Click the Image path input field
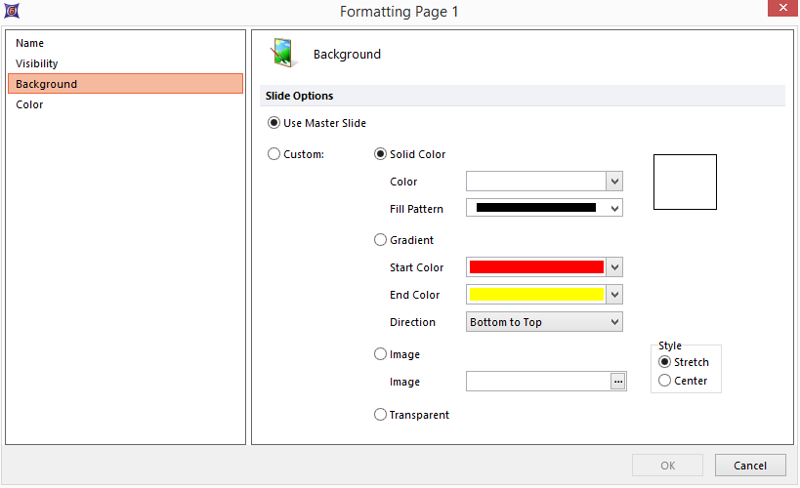This screenshot has height=488, width=800. [x=537, y=382]
